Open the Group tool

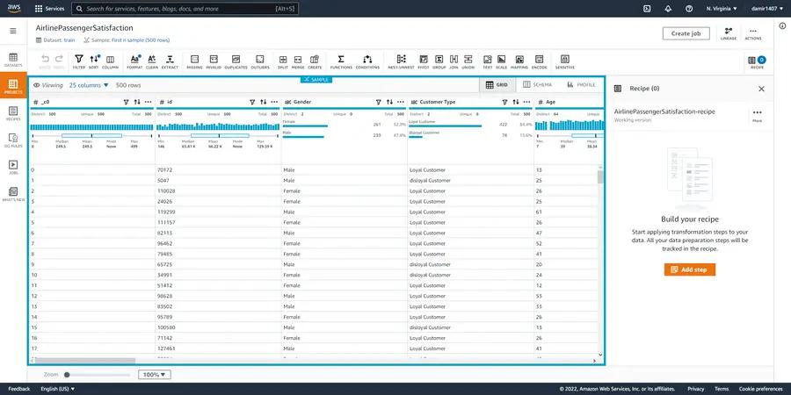point(439,61)
